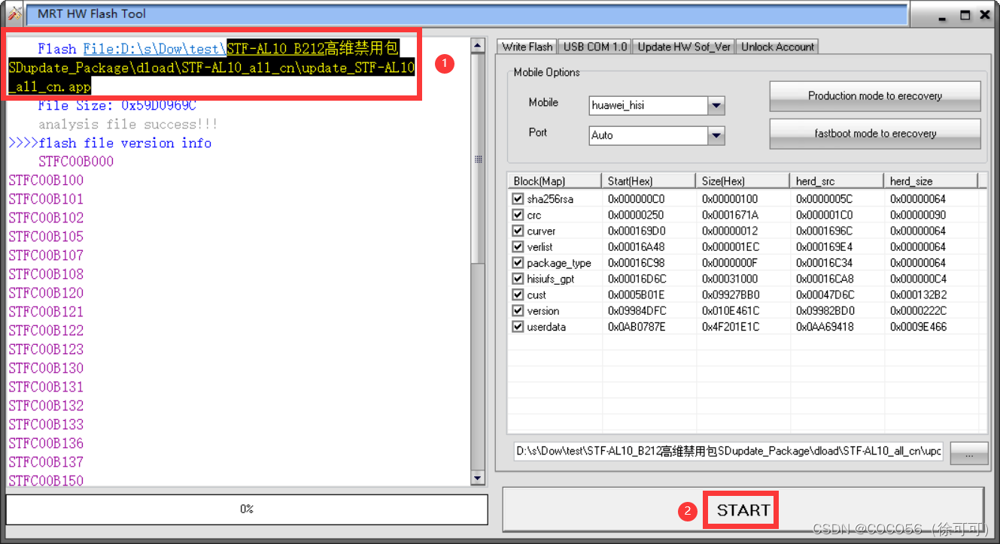Click Production mode to erecovery button
Viewport: 1000px width, 544px height.
point(875,96)
